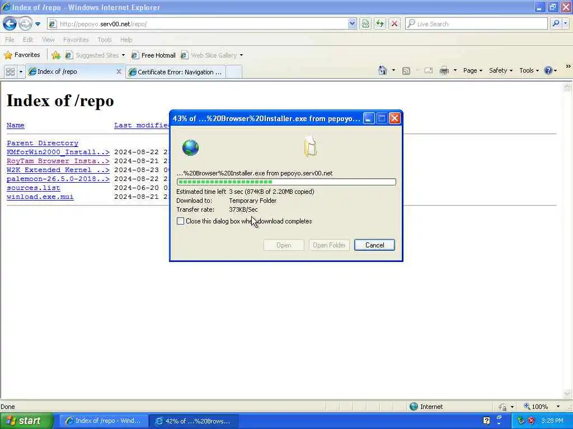Open the Favorites menu
The image size is (573, 429).
[76, 40]
